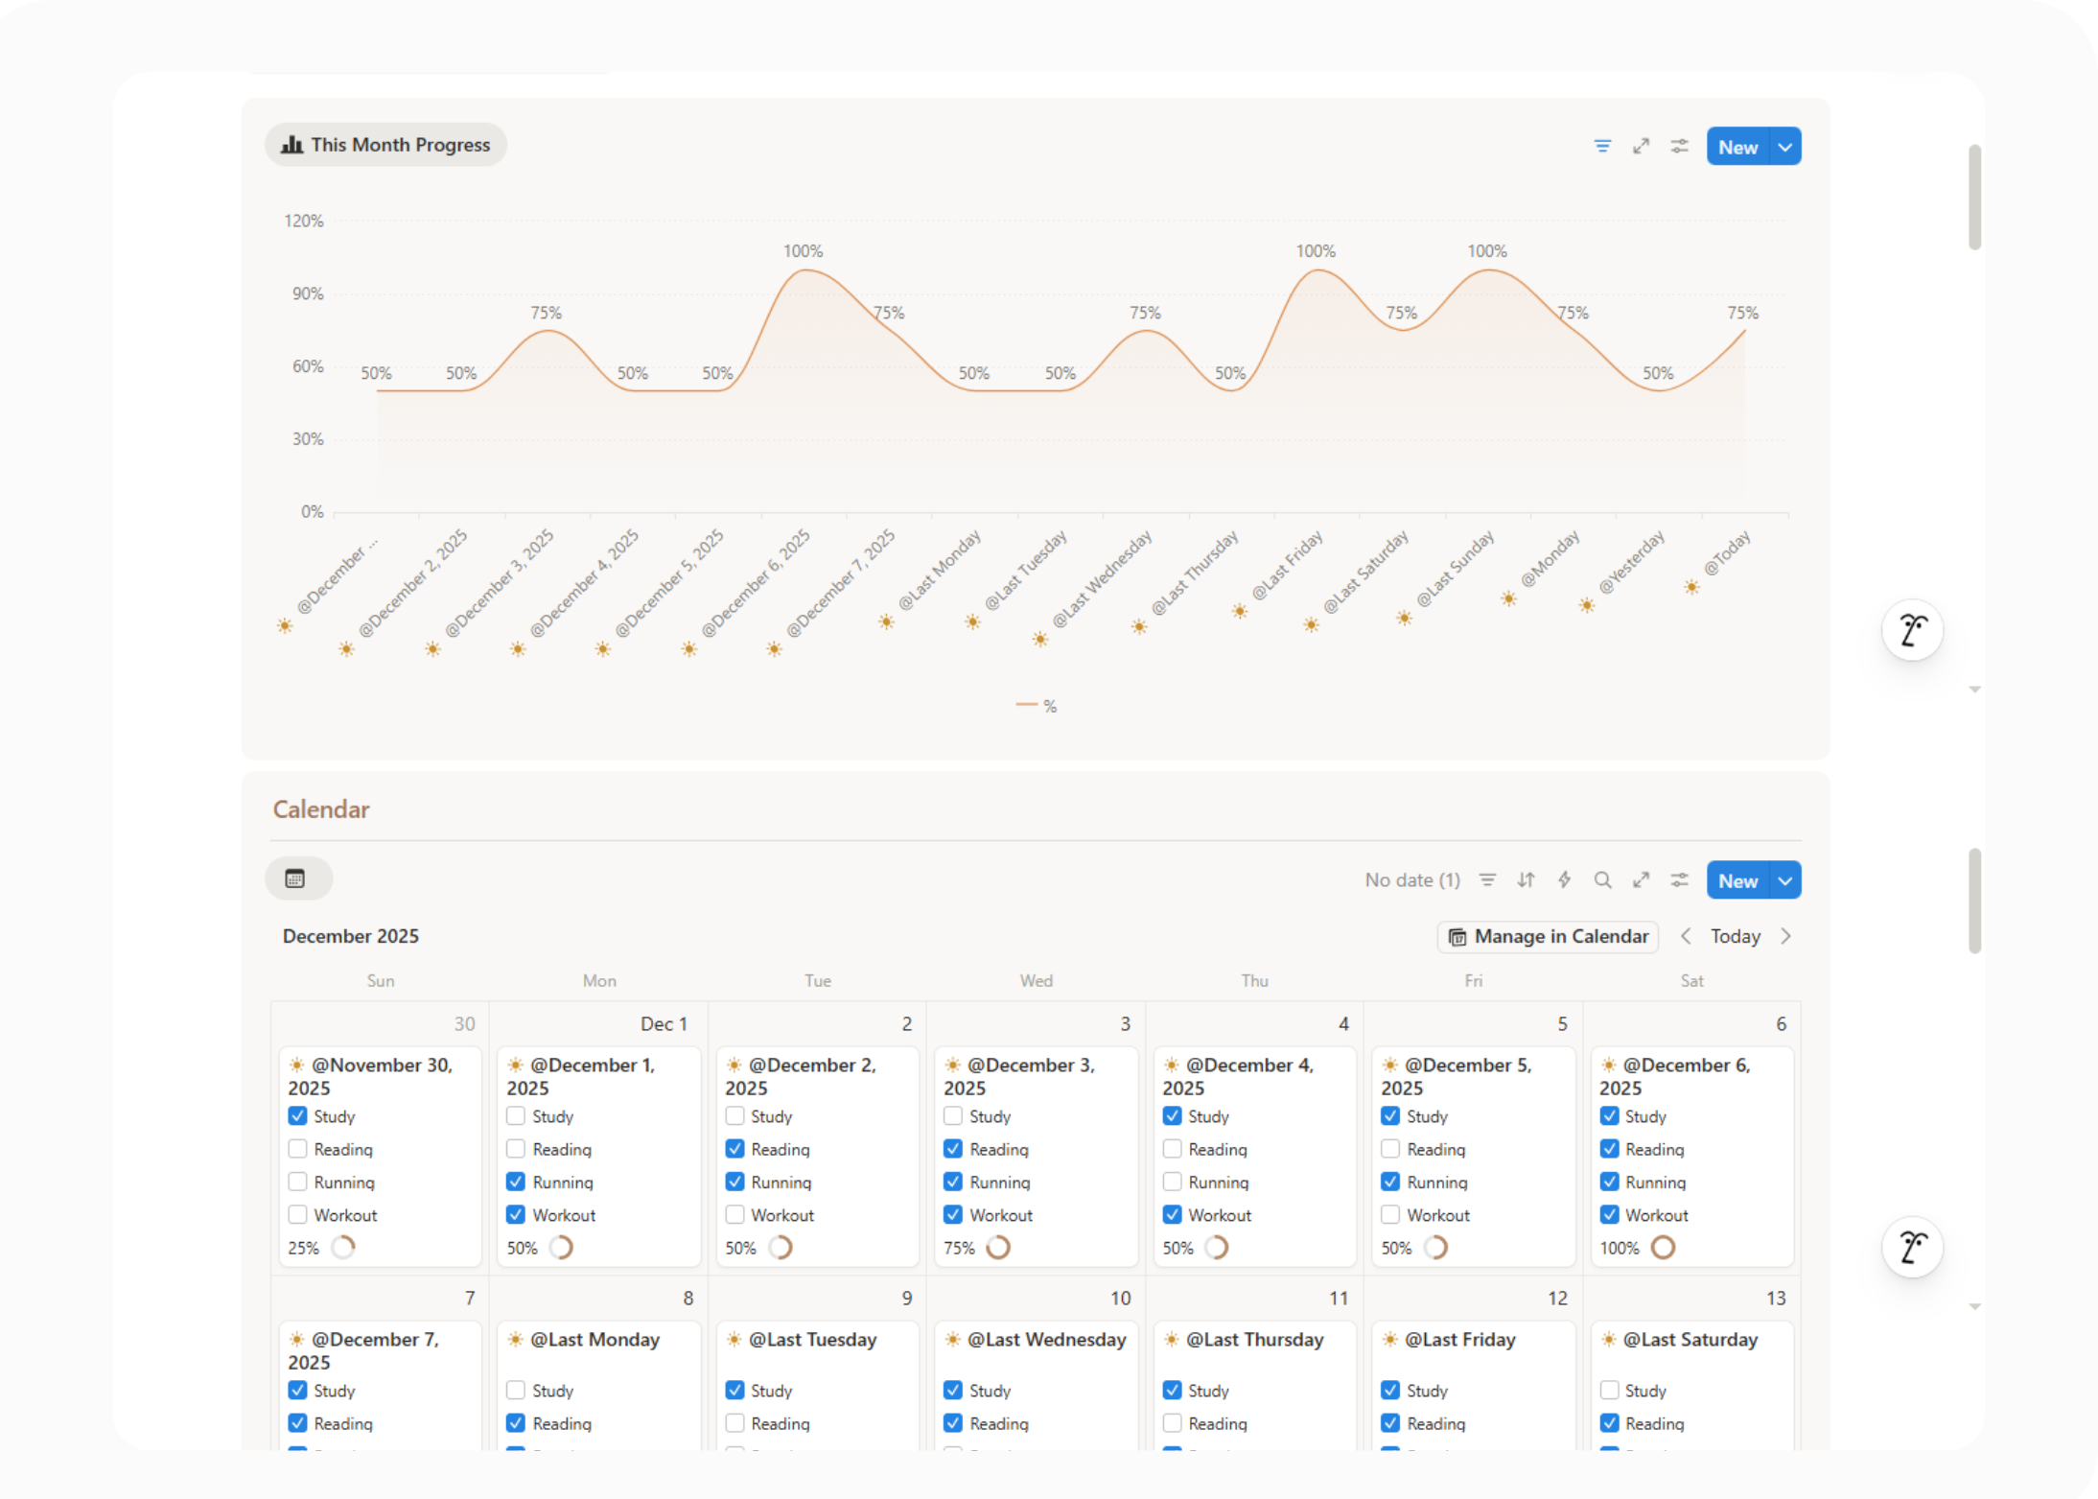Click December 6 100% progress ring
The image size is (2098, 1499).
point(1663,1248)
